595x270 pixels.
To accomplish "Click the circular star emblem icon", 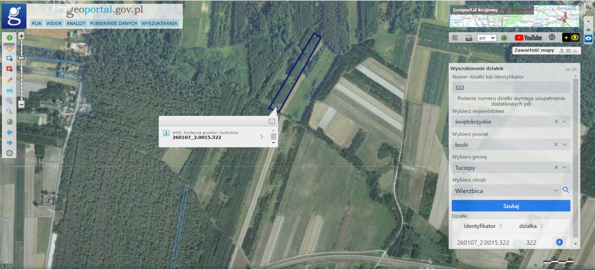I will pos(552,37).
